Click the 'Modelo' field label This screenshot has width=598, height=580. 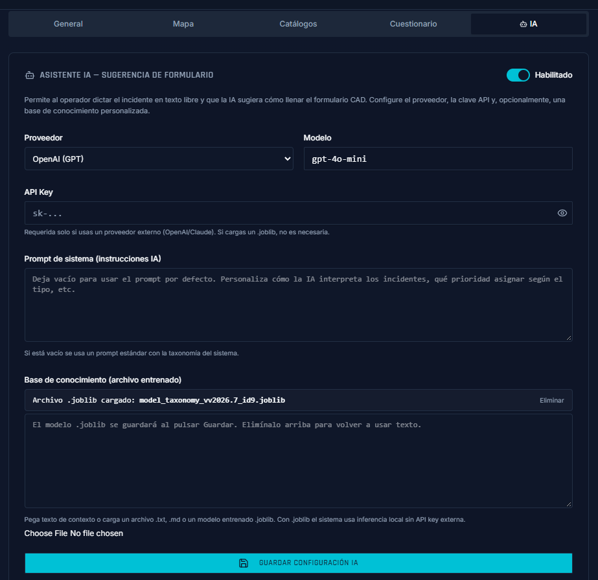point(317,138)
